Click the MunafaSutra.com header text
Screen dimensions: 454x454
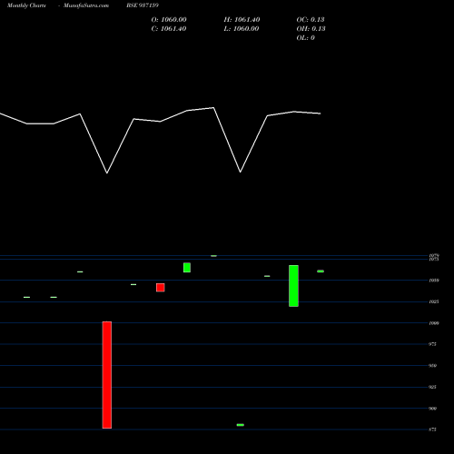pyautogui.click(x=86, y=5)
